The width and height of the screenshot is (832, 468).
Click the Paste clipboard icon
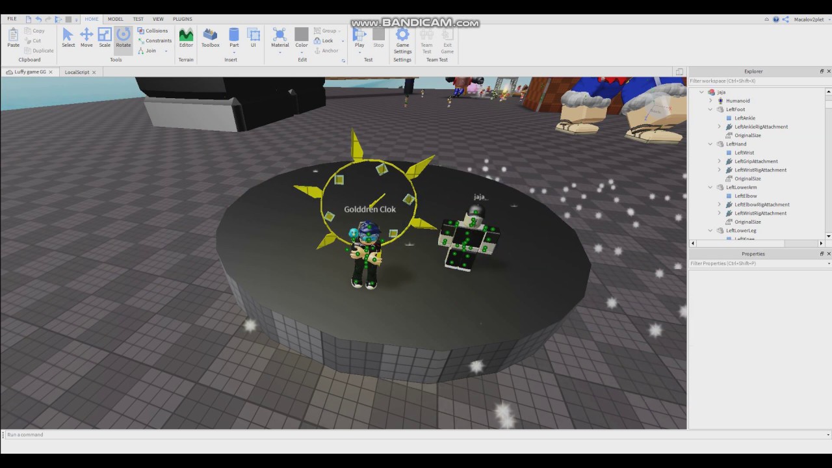(x=13, y=38)
